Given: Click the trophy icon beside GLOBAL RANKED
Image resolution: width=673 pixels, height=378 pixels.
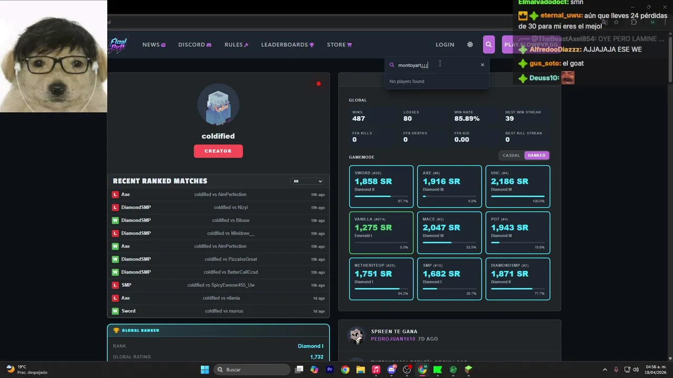Looking at the screenshot, I should coord(116,331).
